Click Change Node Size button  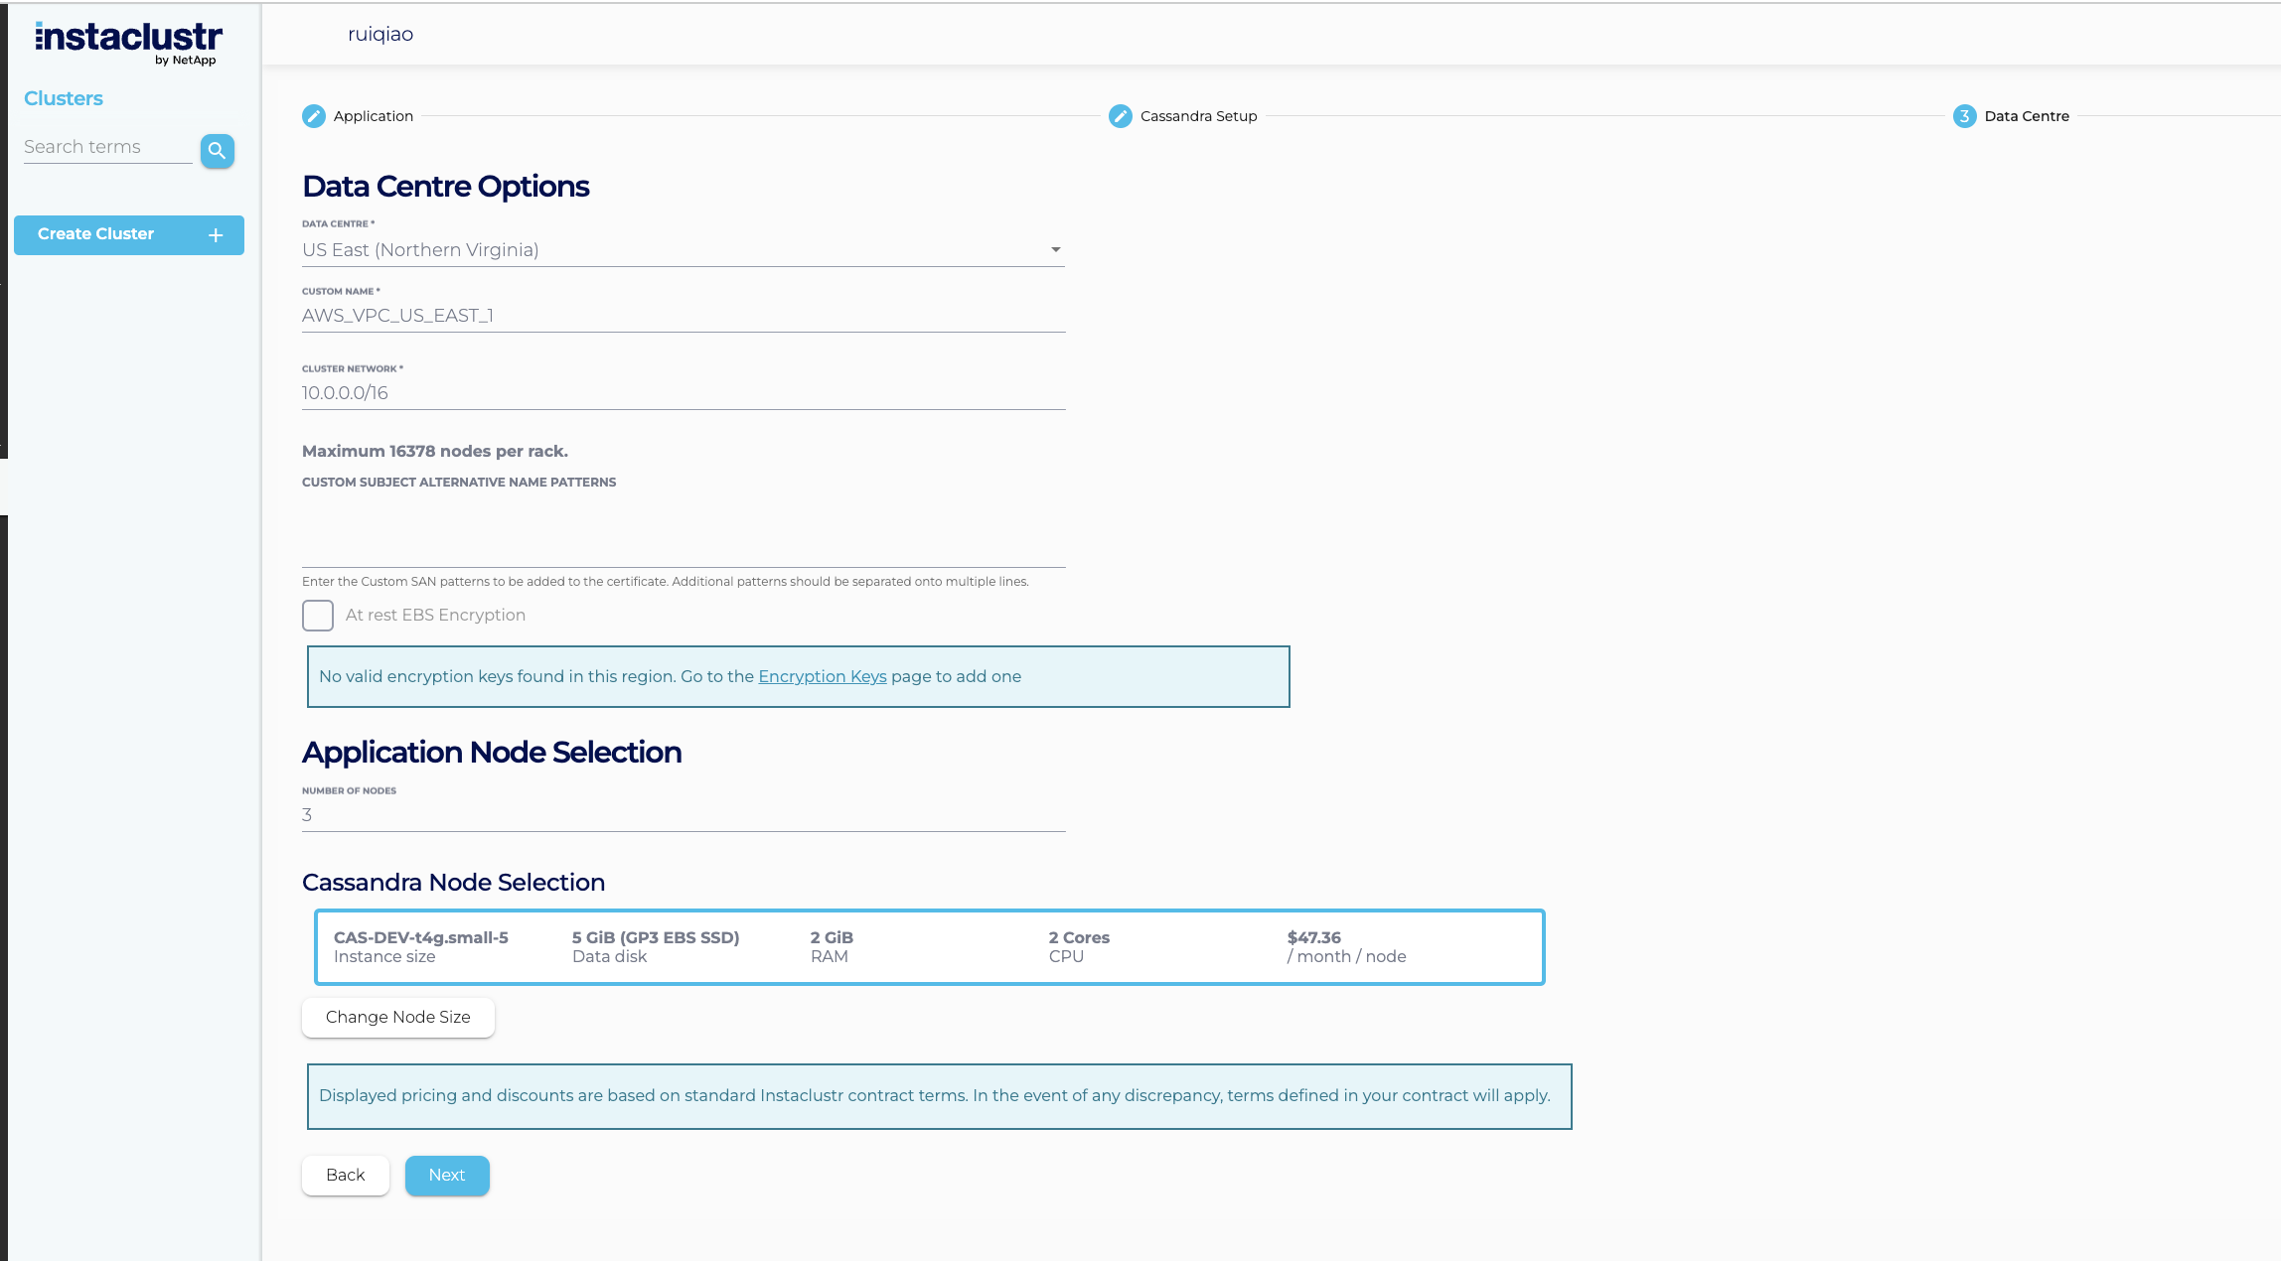click(397, 1017)
